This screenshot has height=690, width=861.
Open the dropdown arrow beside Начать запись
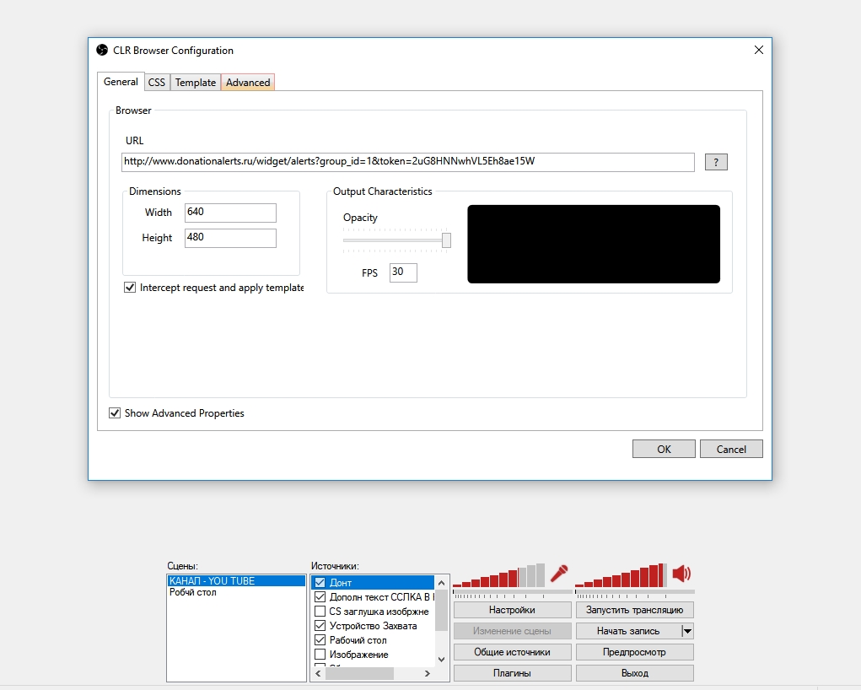pyautogui.click(x=687, y=631)
